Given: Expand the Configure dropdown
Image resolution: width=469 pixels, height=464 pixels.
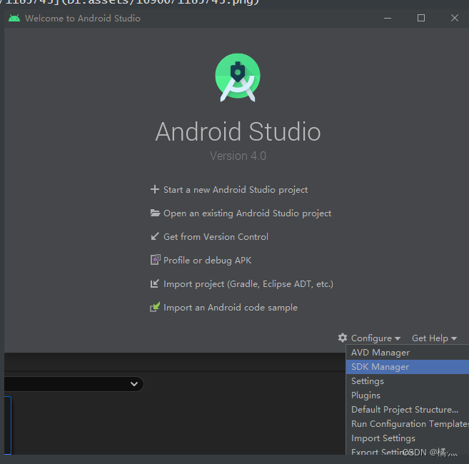Looking at the screenshot, I should click(375, 338).
